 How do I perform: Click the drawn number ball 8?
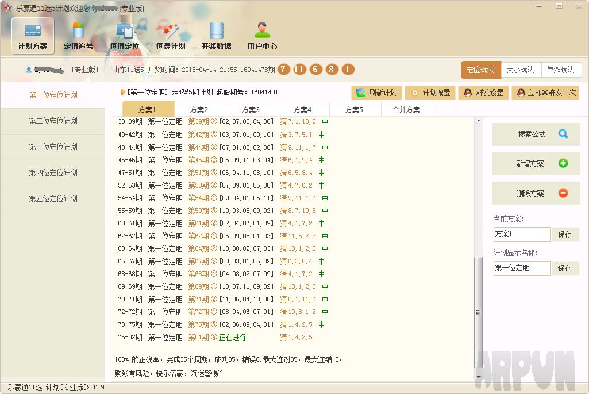point(332,69)
